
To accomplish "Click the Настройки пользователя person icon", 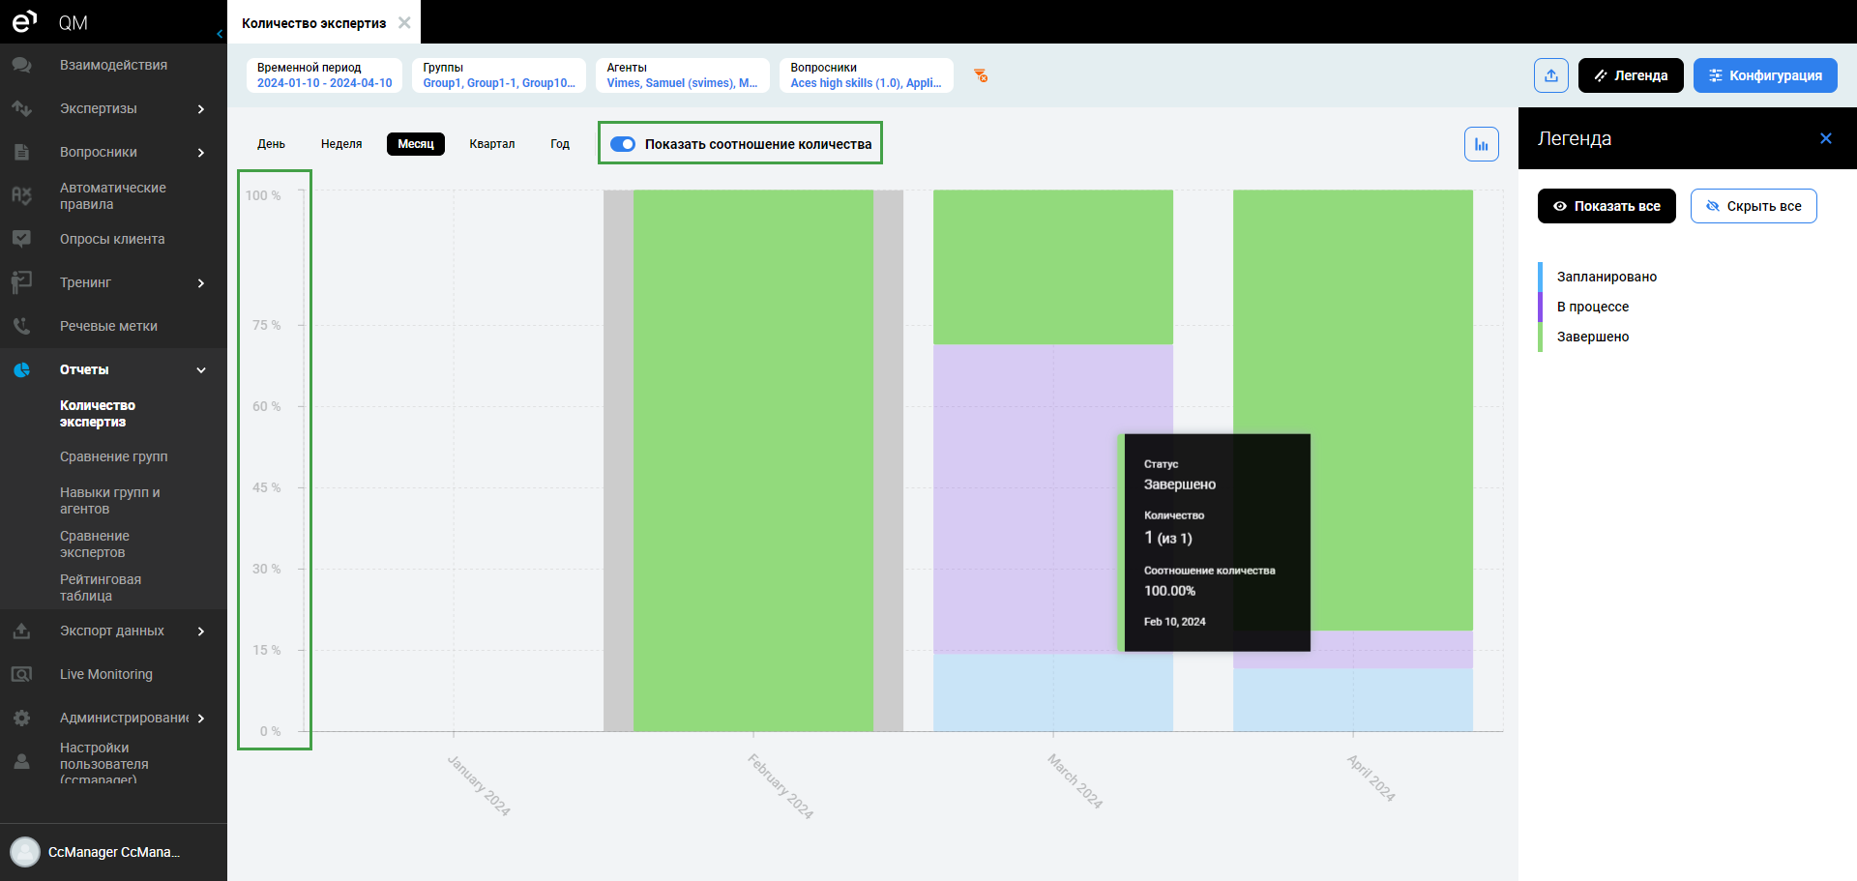I will pyautogui.click(x=21, y=762).
